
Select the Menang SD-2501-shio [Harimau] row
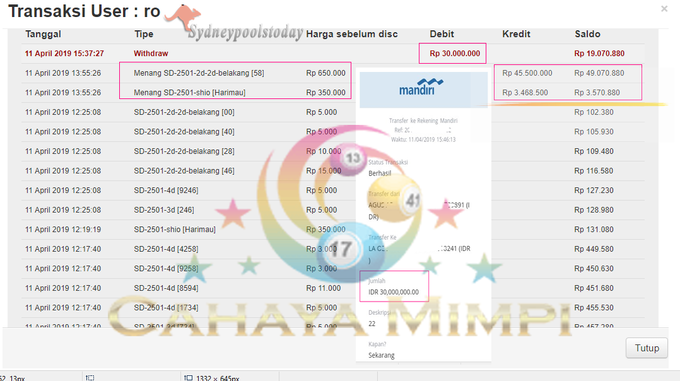point(189,93)
